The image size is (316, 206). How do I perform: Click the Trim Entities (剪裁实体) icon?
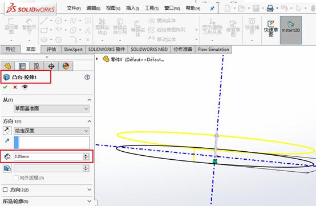point(102,26)
